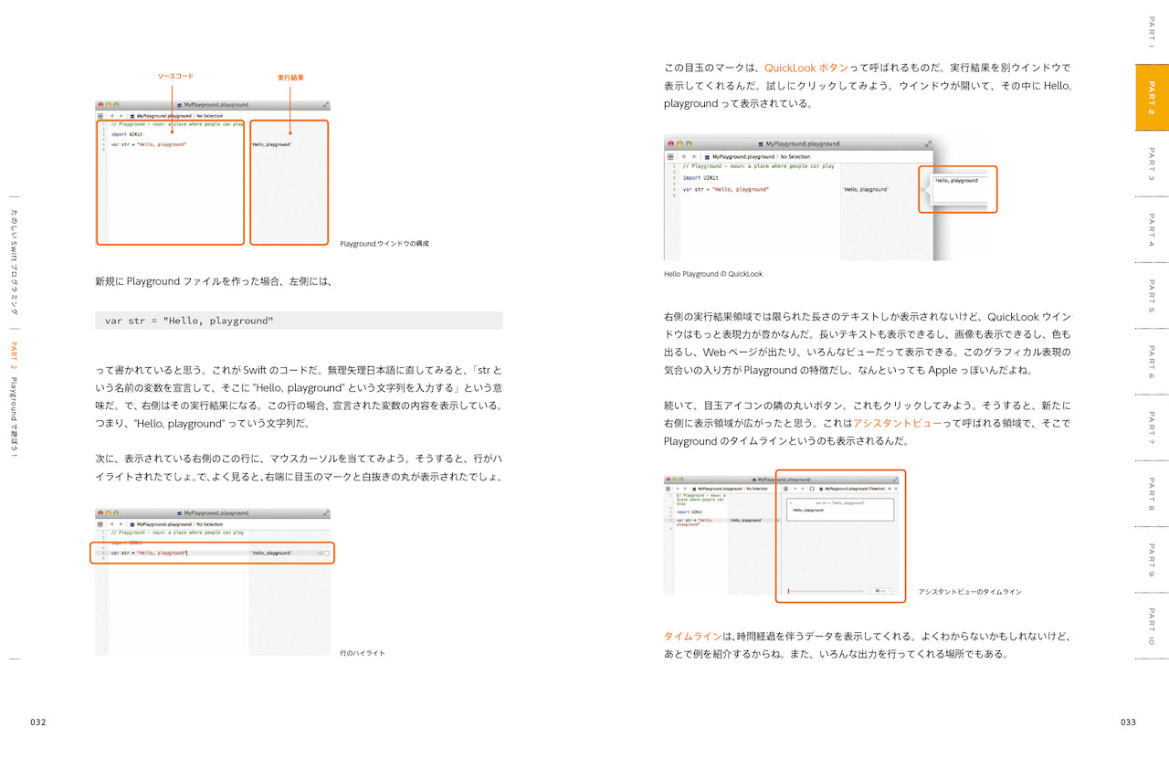The width and height of the screenshot is (1169, 759).
Task: Click the orange アシスタントビュー text in the paragraph
Action: click(897, 423)
